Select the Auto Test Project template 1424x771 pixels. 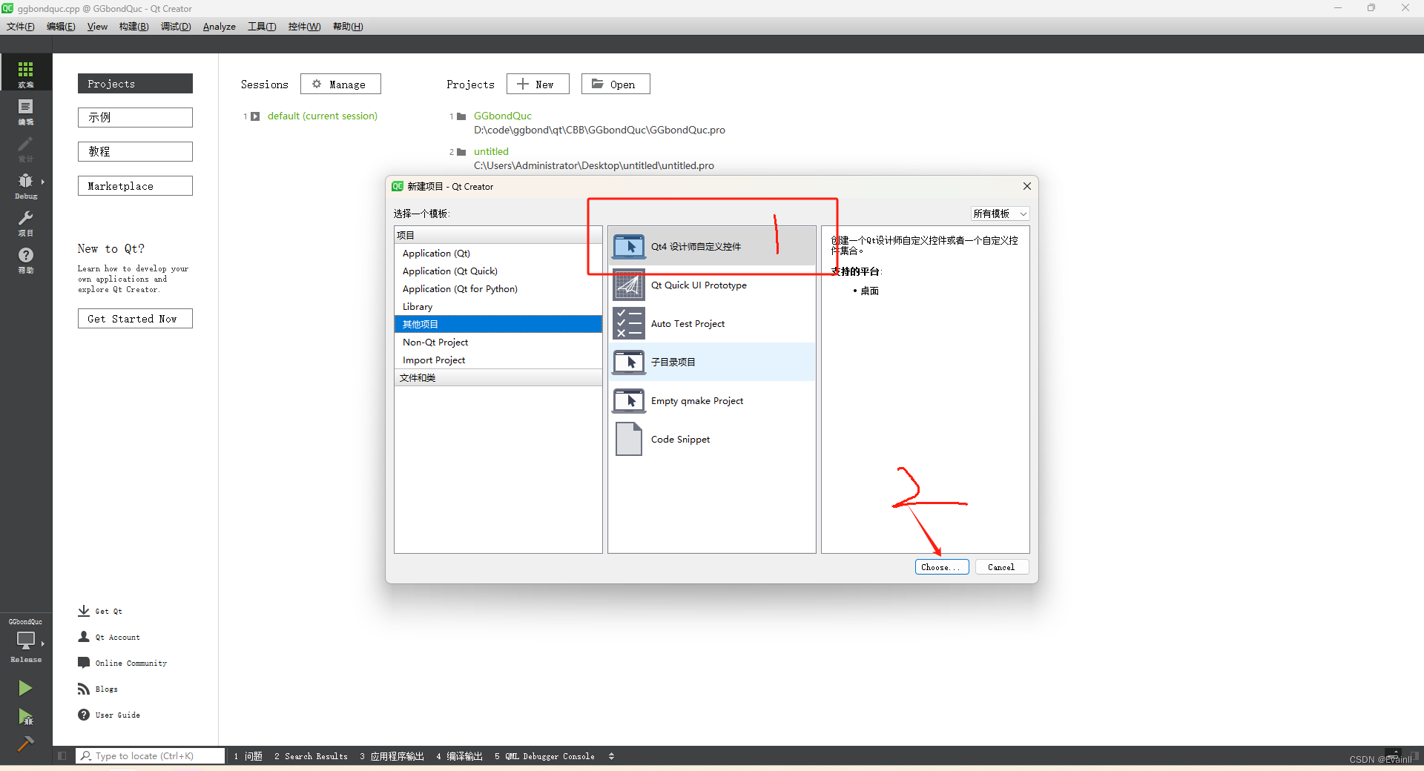click(712, 323)
